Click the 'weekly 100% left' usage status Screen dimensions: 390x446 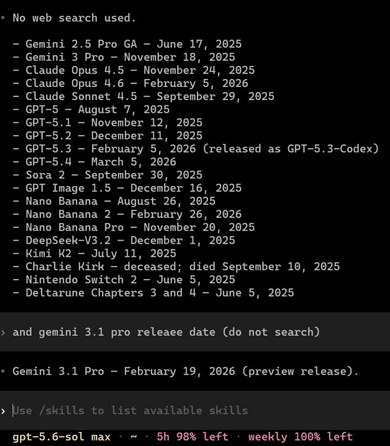301,437
